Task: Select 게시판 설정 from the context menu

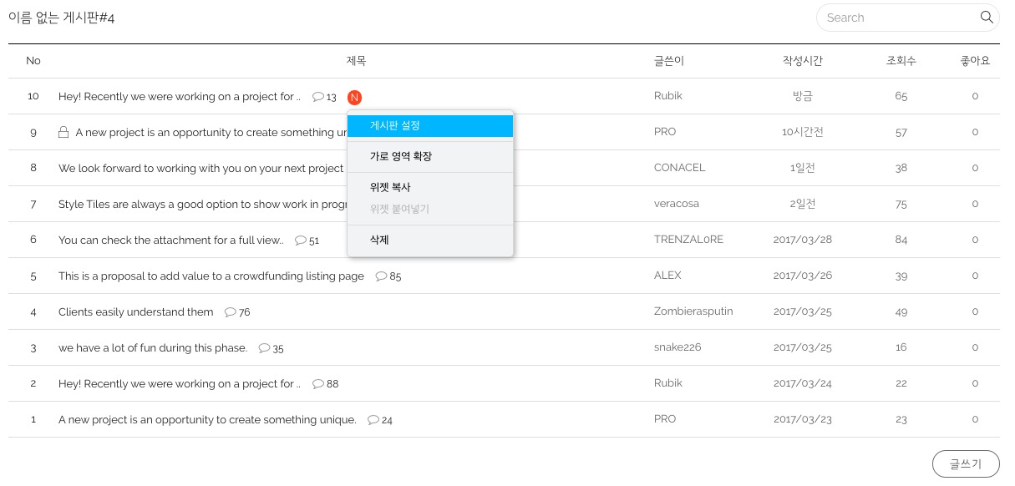Action: [x=430, y=126]
